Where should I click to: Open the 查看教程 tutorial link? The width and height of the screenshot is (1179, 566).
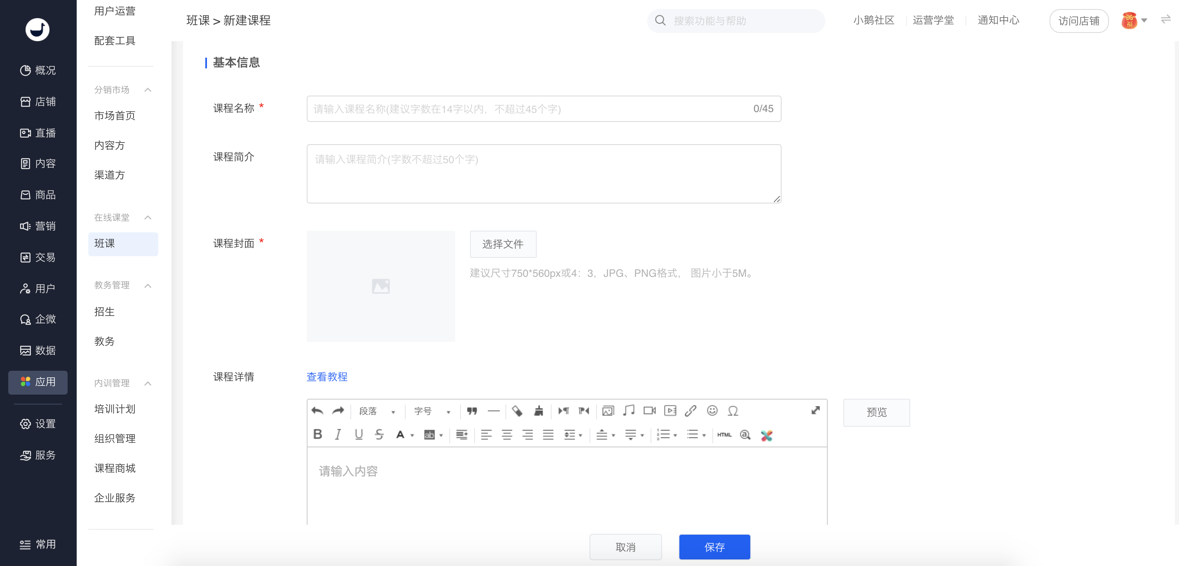click(x=327, y=377)
